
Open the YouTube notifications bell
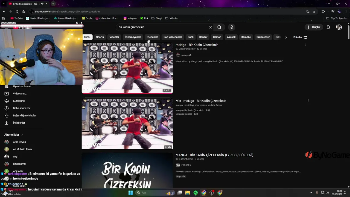point(328,27)
